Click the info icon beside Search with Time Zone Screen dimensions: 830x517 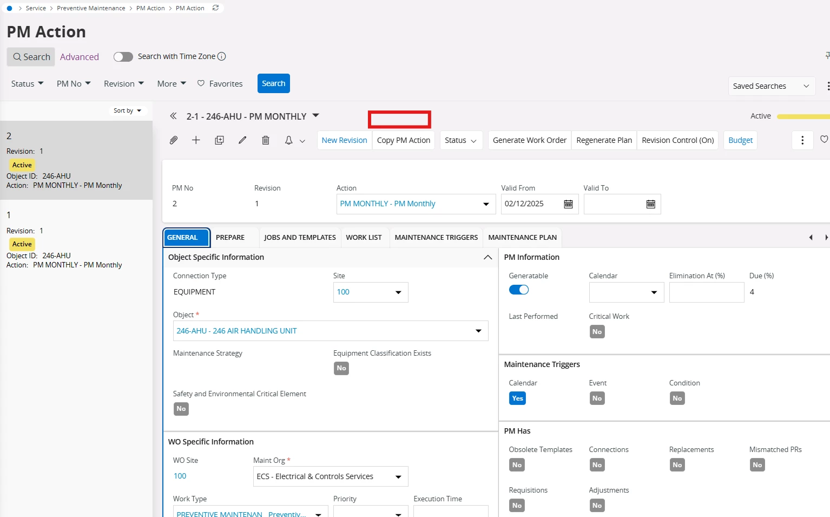click(221, 56)
